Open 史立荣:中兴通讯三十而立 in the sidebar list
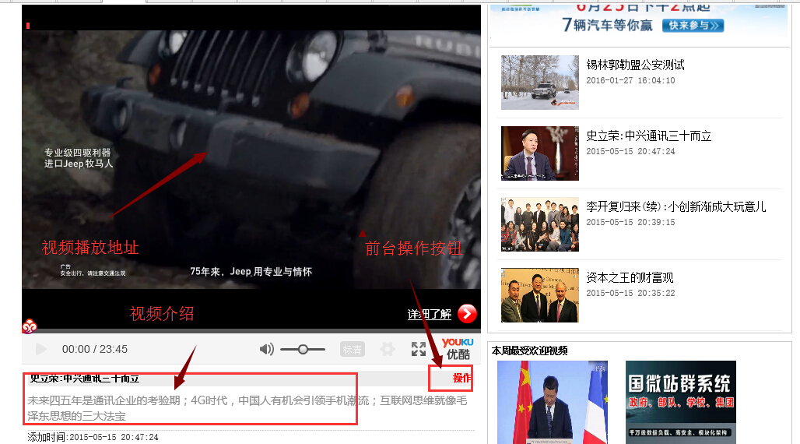Viewport: 800px width, 444px height. pos(648,136)
